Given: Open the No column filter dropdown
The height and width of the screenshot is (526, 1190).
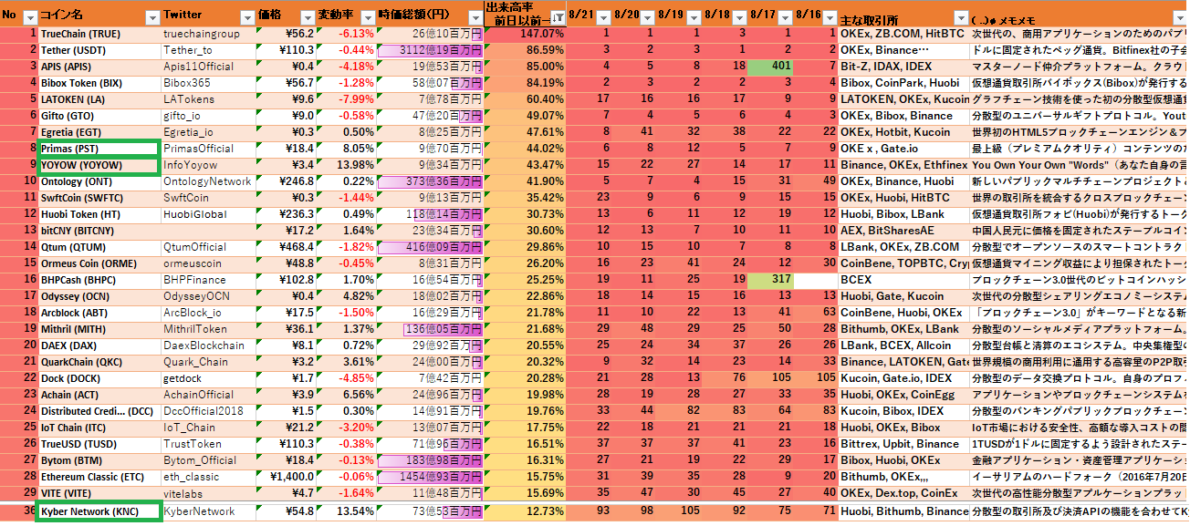Looking at the screenshot, I should pos(29,17).
